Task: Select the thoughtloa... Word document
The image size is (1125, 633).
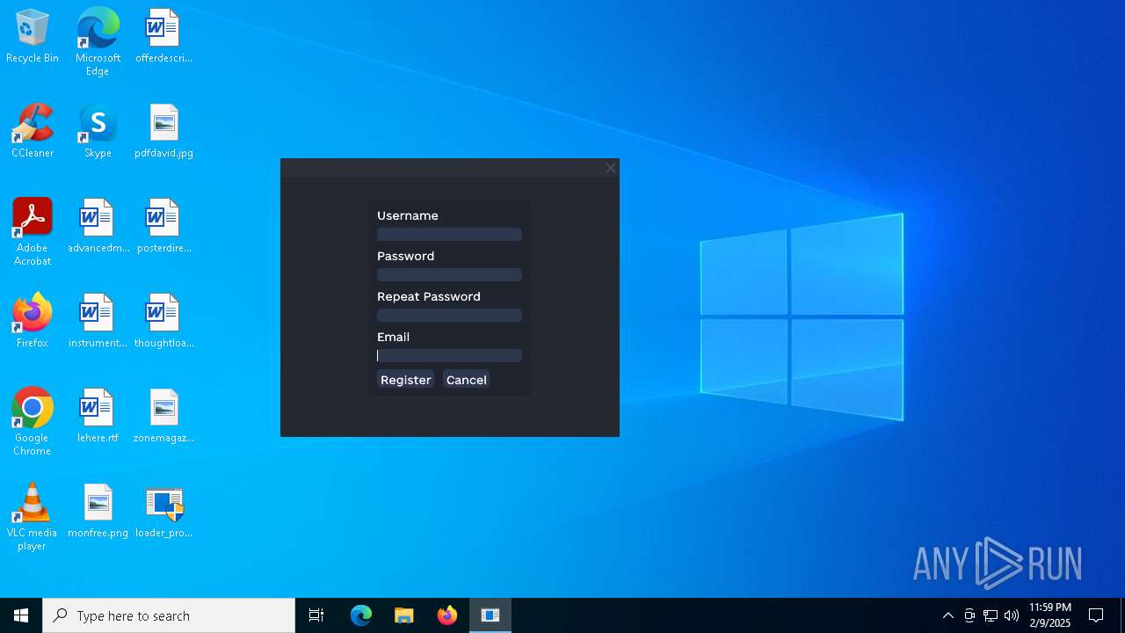Action: point(163,321)
